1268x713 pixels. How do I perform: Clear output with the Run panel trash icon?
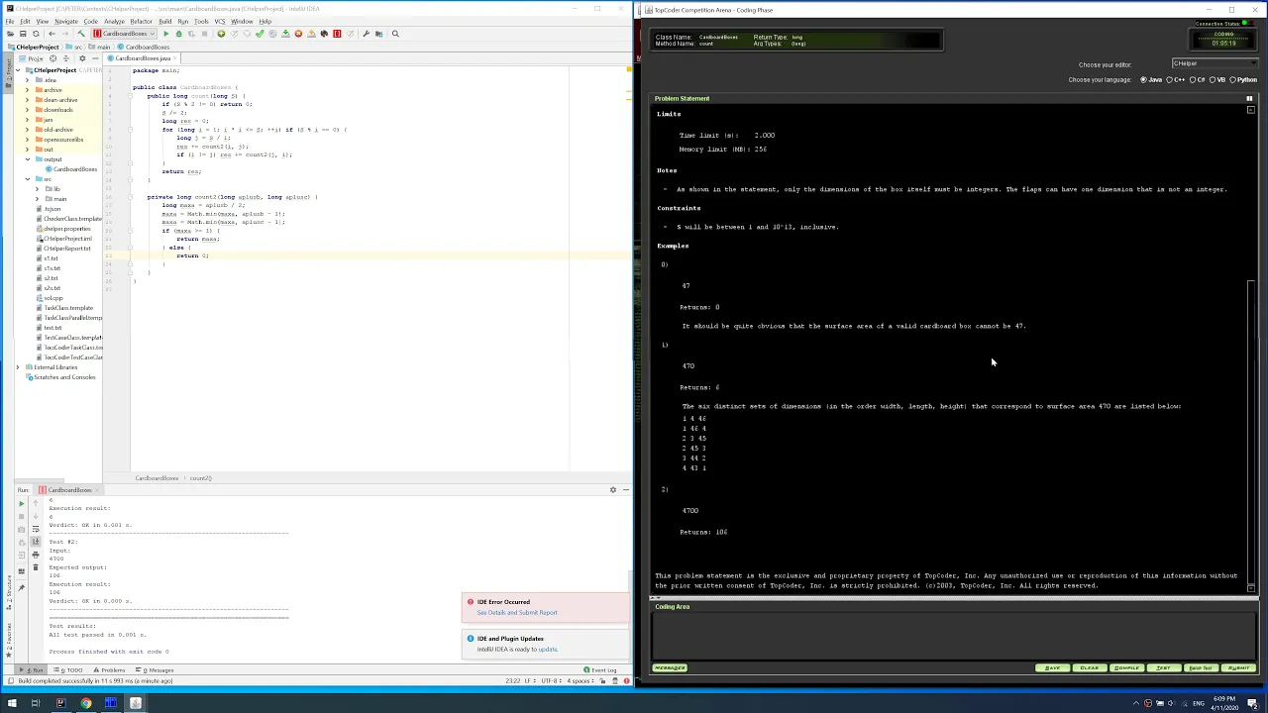pos(36,567)
